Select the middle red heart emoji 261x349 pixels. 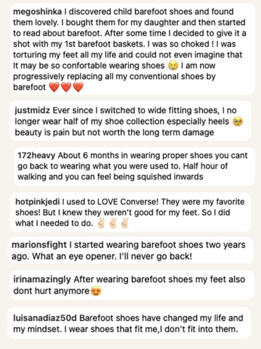66,88
